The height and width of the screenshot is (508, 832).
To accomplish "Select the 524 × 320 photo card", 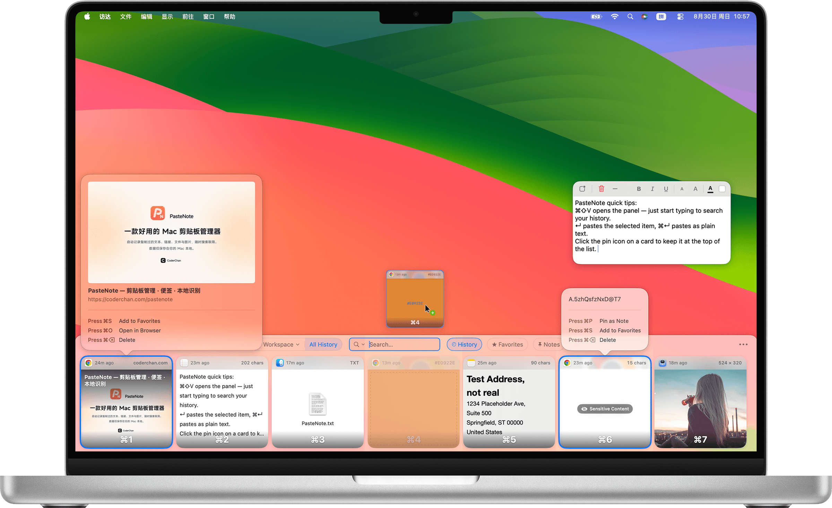I will (701, 402).
